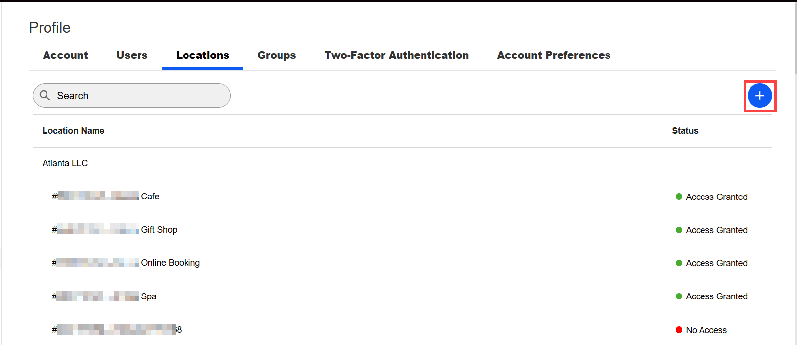Open the Cafe location row
The width and height of the screenshot is (797, 345).
(x=150, y=197)
